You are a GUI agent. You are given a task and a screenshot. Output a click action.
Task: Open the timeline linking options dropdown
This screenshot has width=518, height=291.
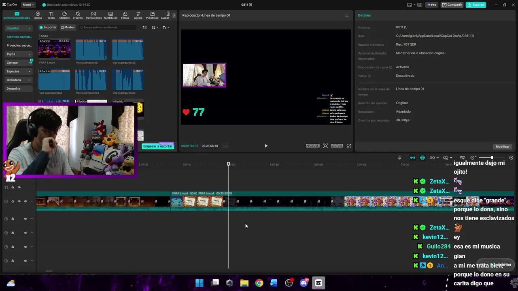(x=433, y=158)
